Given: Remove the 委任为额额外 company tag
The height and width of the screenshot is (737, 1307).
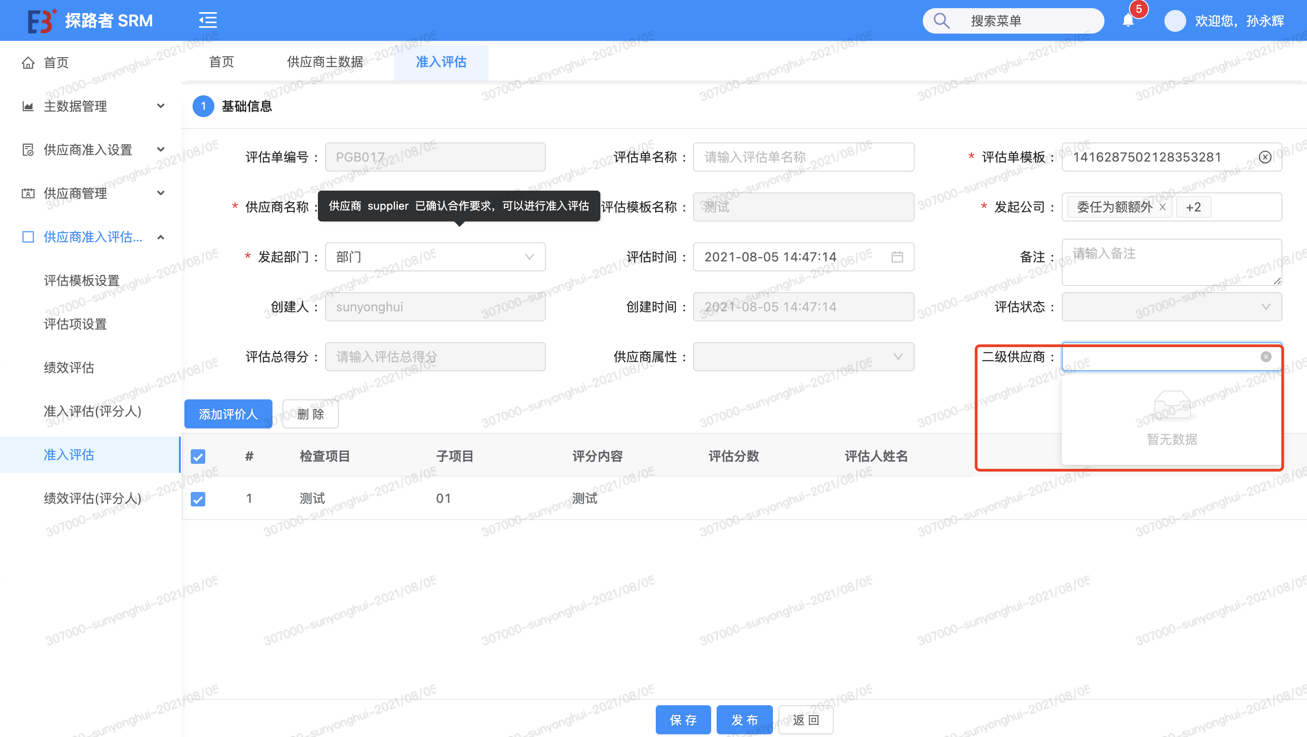Looking at the screenshot, I should 1163,207.
